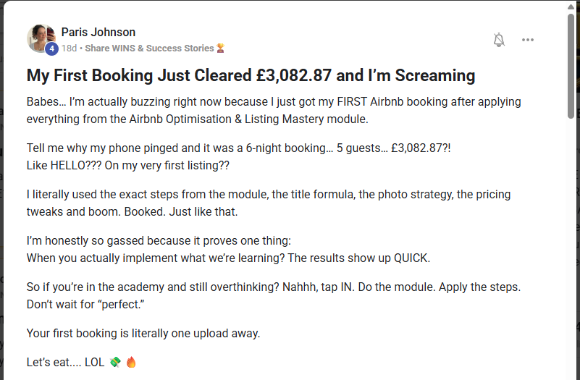
Task: Click the 18d post timestamp
Action: 69,48
